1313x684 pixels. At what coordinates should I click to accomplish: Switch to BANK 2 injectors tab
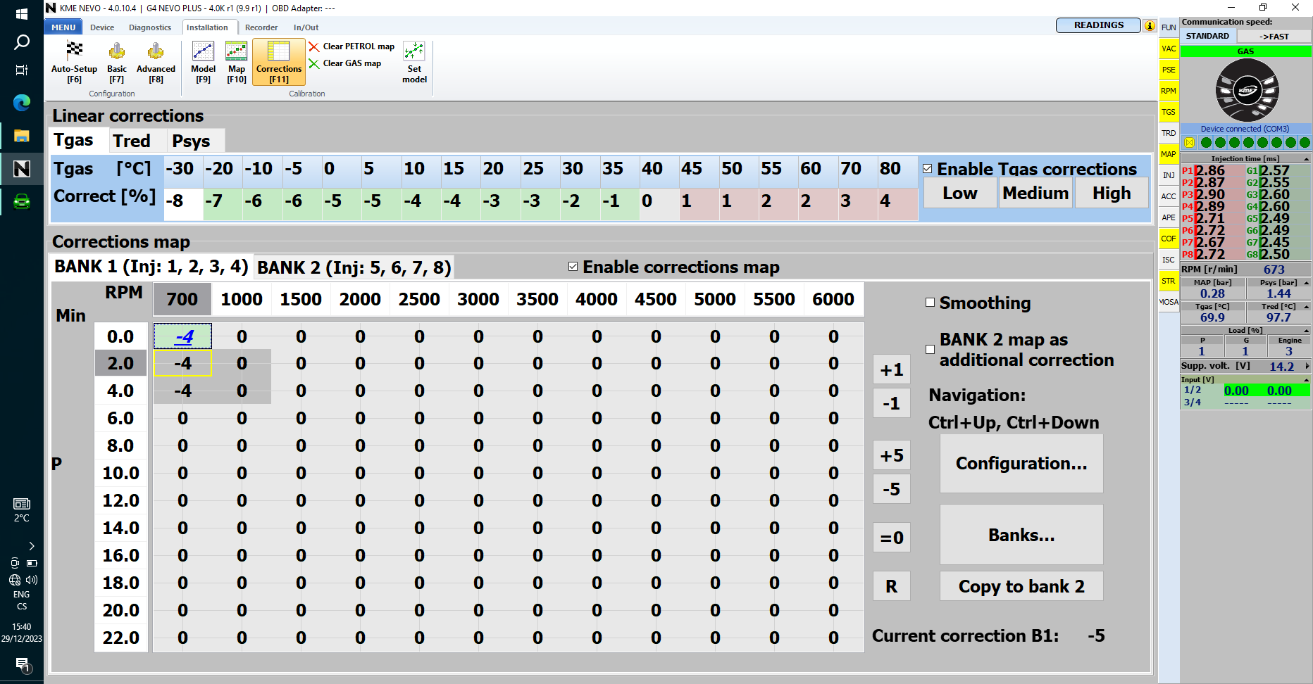point(354,268)
